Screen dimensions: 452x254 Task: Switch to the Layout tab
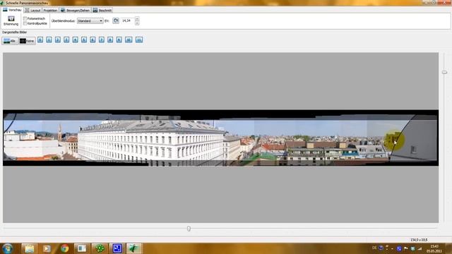(x=32, y=11)
